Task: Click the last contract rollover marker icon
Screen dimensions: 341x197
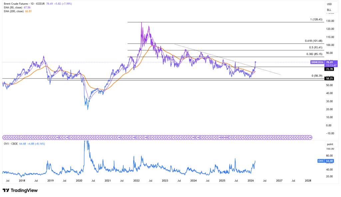Action: [x=310, y=137]
